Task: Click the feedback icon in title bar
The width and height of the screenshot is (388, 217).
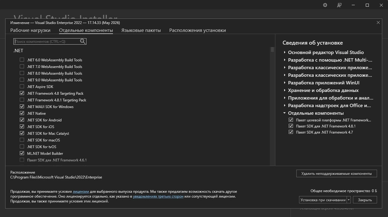Action: [339, 5]
